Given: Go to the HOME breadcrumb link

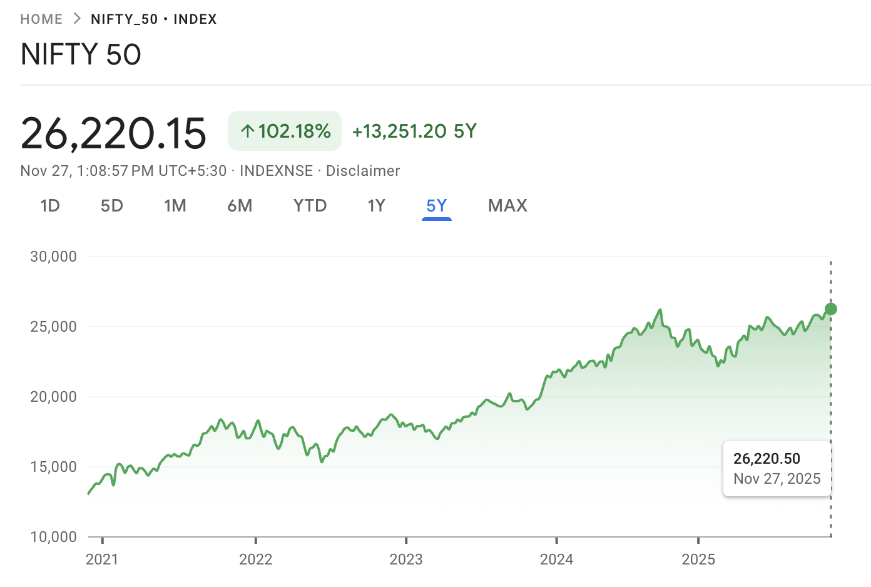Looking at the screenshot, I should click(x=41, y=19).
